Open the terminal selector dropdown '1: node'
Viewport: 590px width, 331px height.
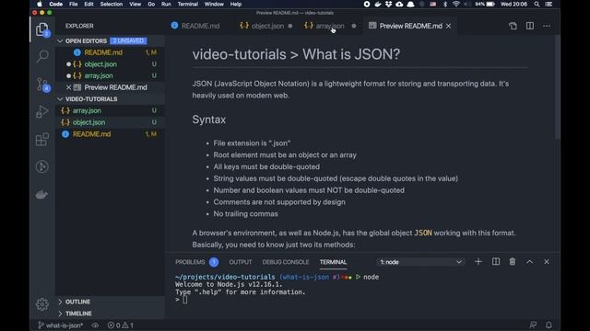pos(420,262)
